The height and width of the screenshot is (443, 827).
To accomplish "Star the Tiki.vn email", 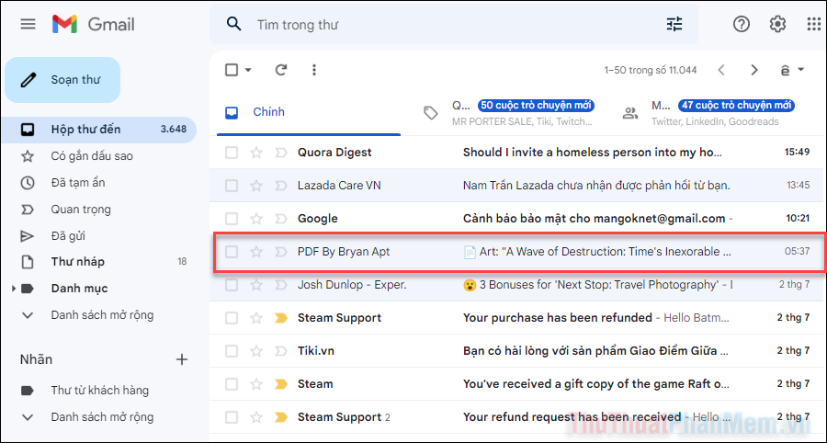I will (x=256, y=351).
